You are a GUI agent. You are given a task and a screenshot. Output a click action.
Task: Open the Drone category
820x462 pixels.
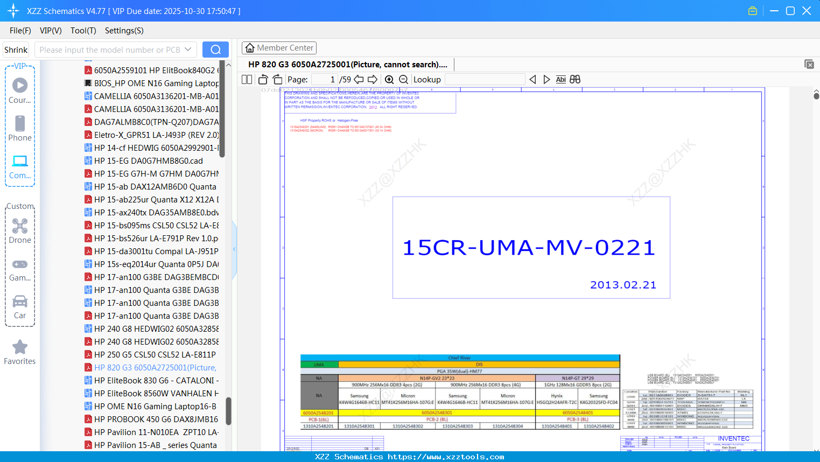(20, 230)
